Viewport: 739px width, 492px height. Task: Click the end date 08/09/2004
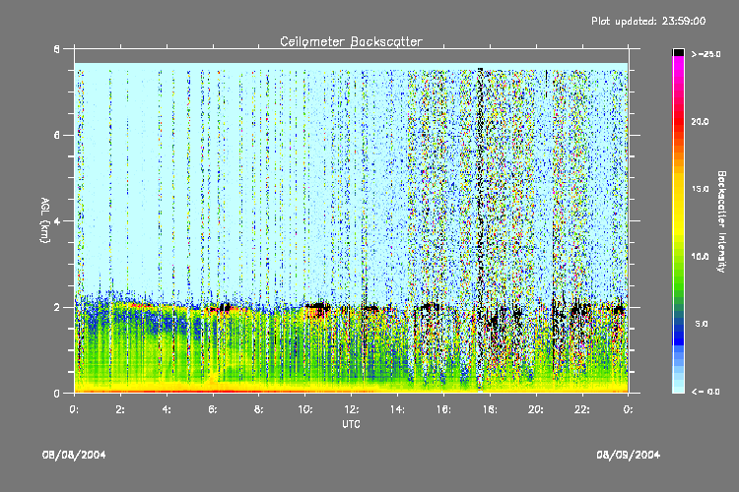[629, 455]
